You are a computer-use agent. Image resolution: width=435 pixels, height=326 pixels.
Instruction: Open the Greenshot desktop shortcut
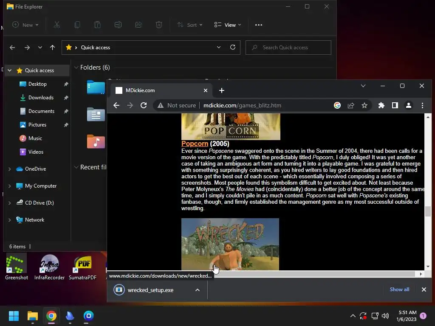tap(17, 267)
